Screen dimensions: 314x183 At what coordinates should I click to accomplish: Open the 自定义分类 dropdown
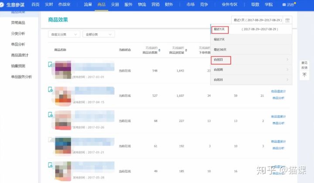point(64,34)
